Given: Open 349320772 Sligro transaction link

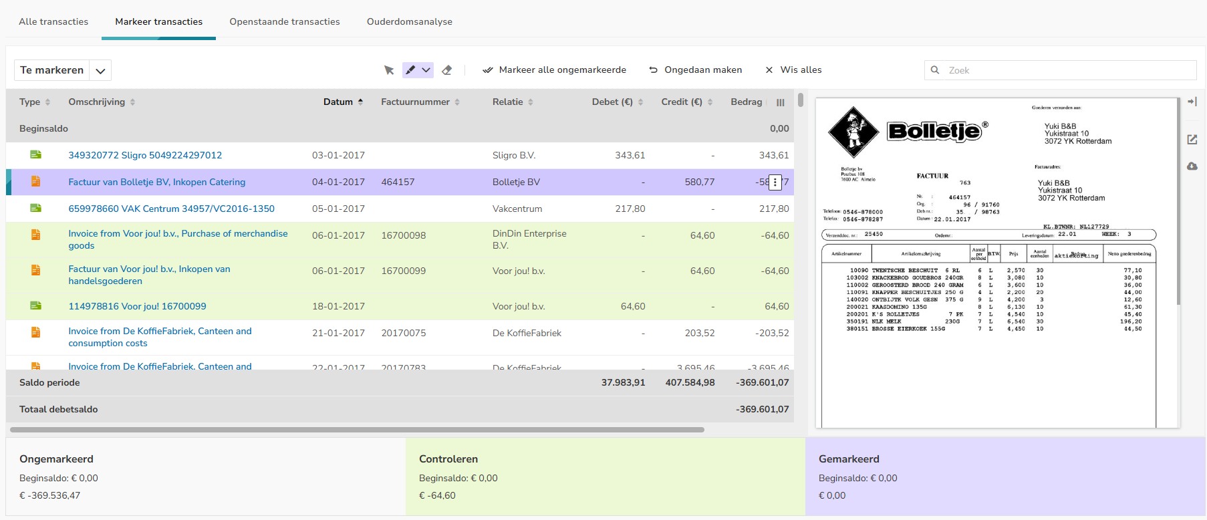Looking at the screenshot, I should tap(145, 155).
